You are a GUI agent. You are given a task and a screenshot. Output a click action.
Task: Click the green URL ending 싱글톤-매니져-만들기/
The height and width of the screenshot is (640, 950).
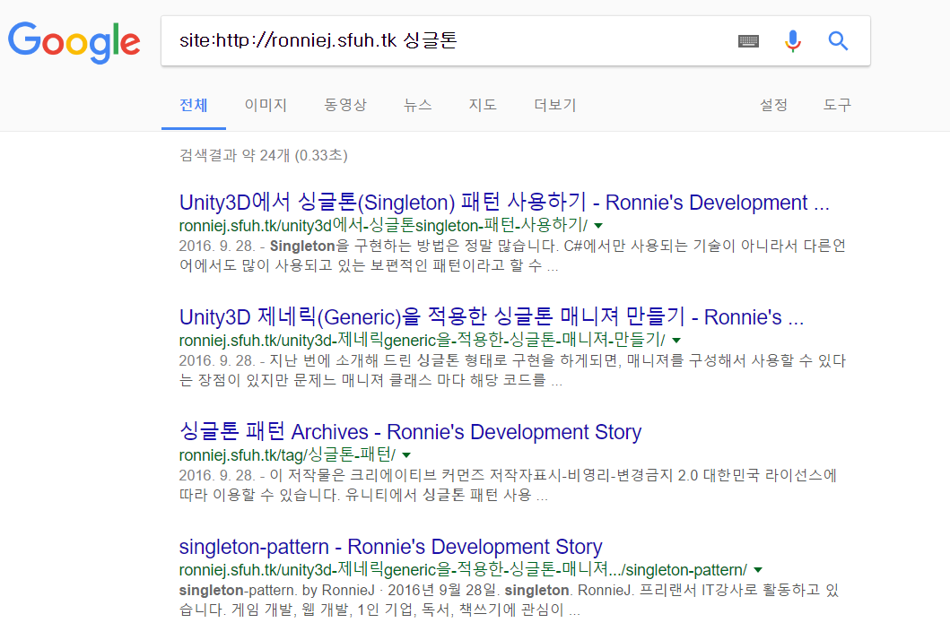(423, 340)
